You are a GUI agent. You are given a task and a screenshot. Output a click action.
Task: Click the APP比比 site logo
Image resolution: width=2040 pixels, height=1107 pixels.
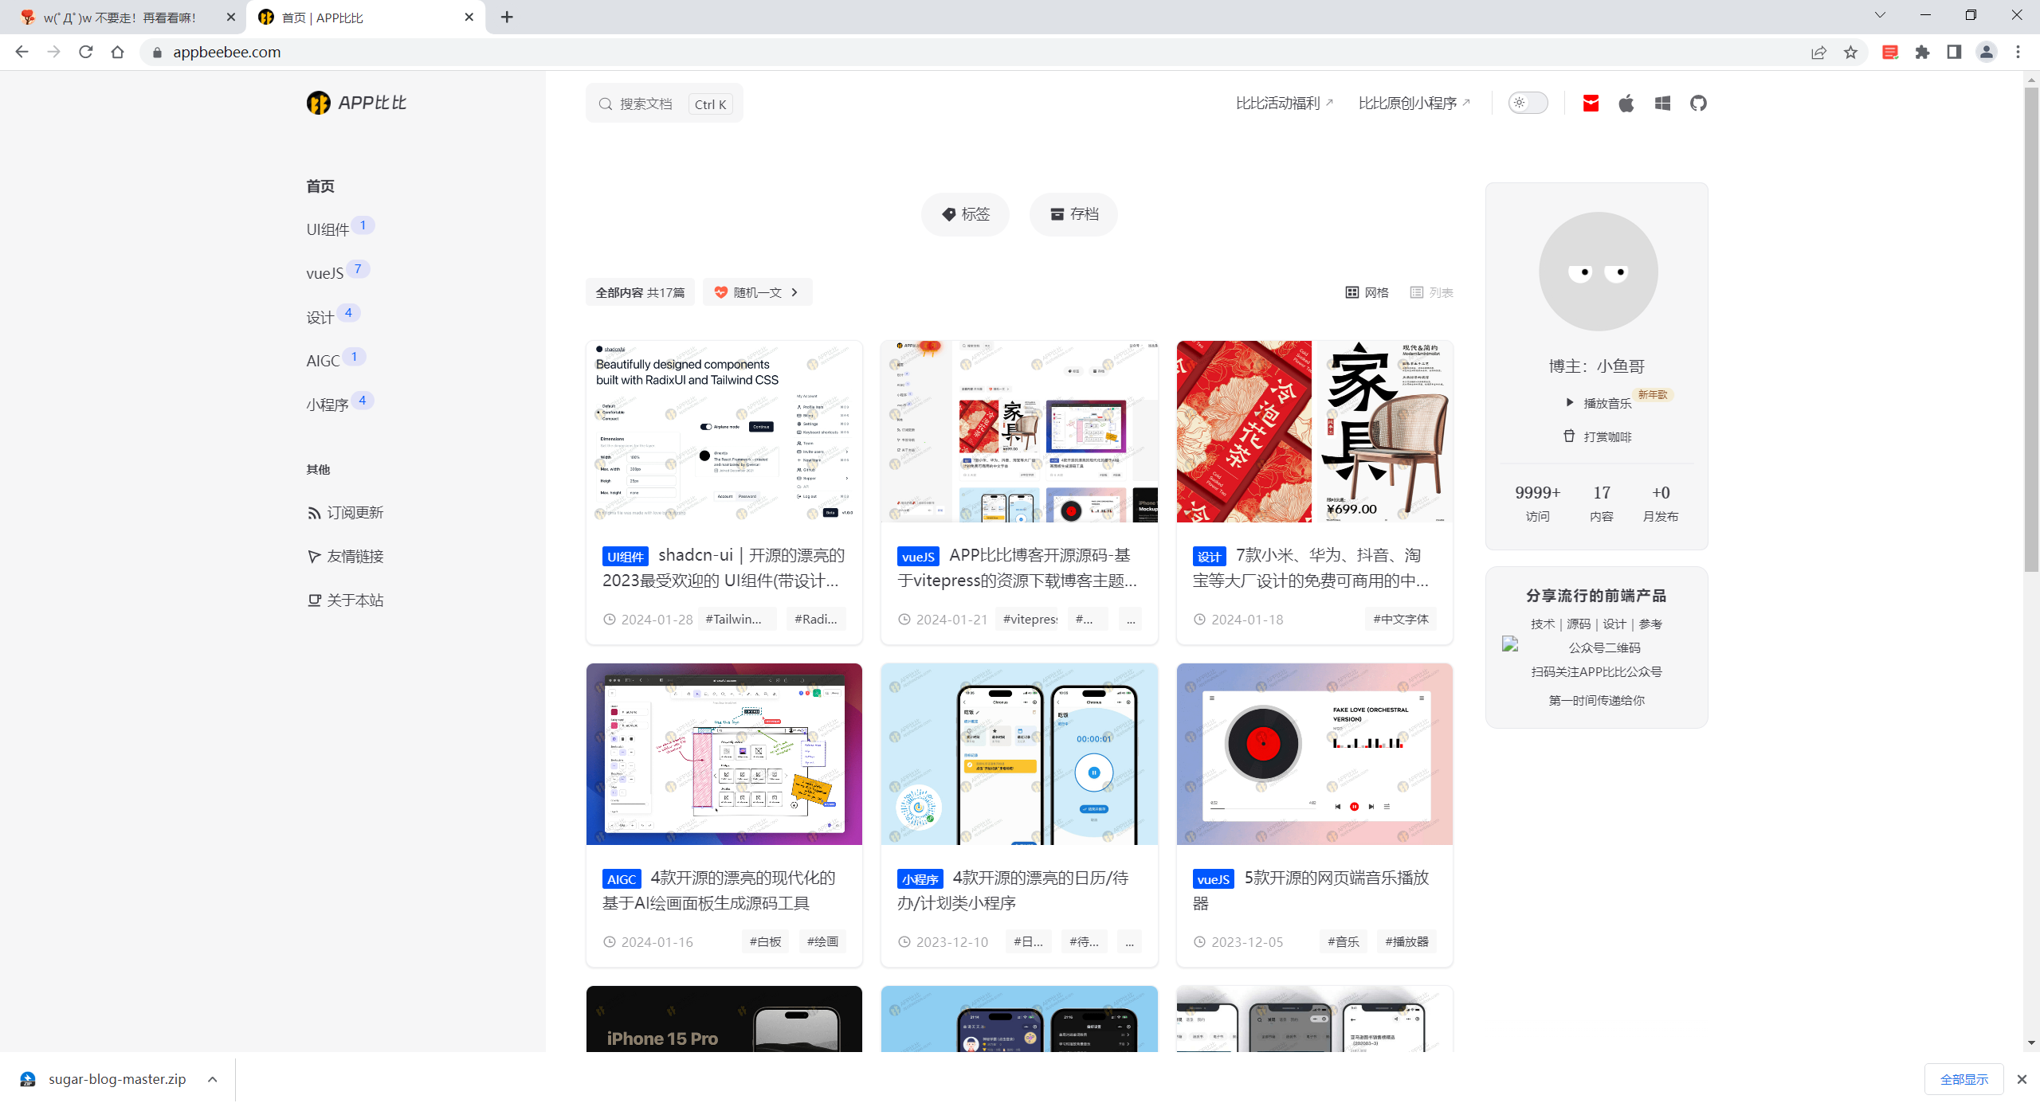pos(356,103)
